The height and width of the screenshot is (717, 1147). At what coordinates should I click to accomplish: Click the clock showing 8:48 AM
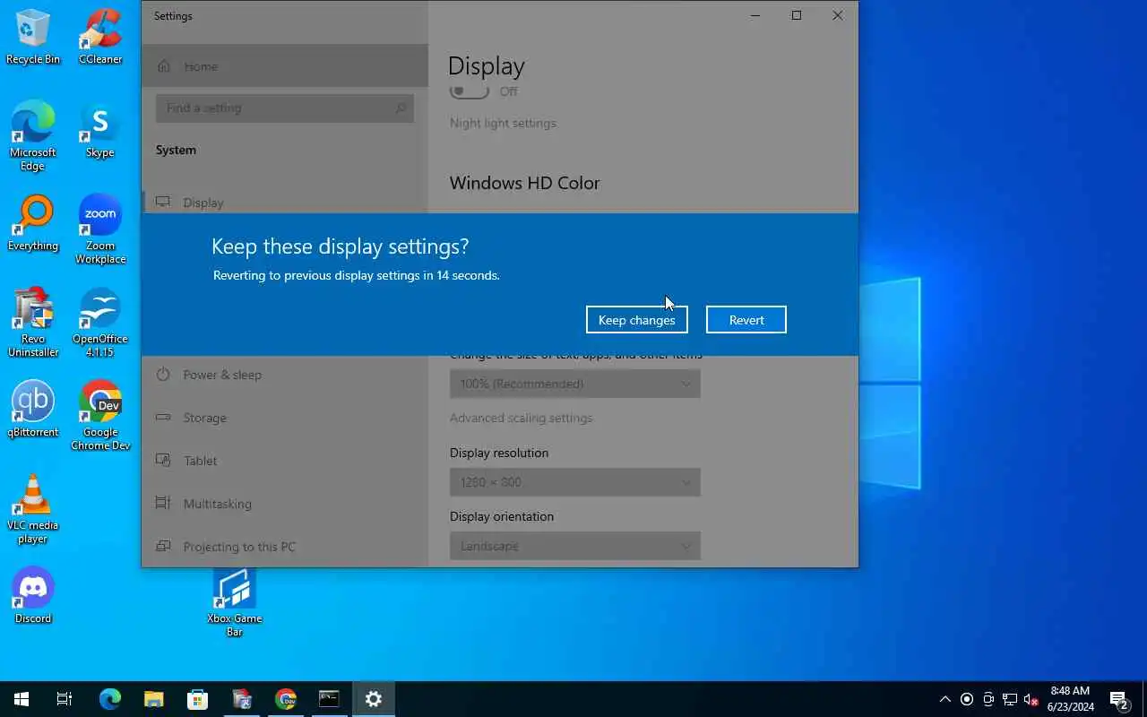[x=1070, y=699]
